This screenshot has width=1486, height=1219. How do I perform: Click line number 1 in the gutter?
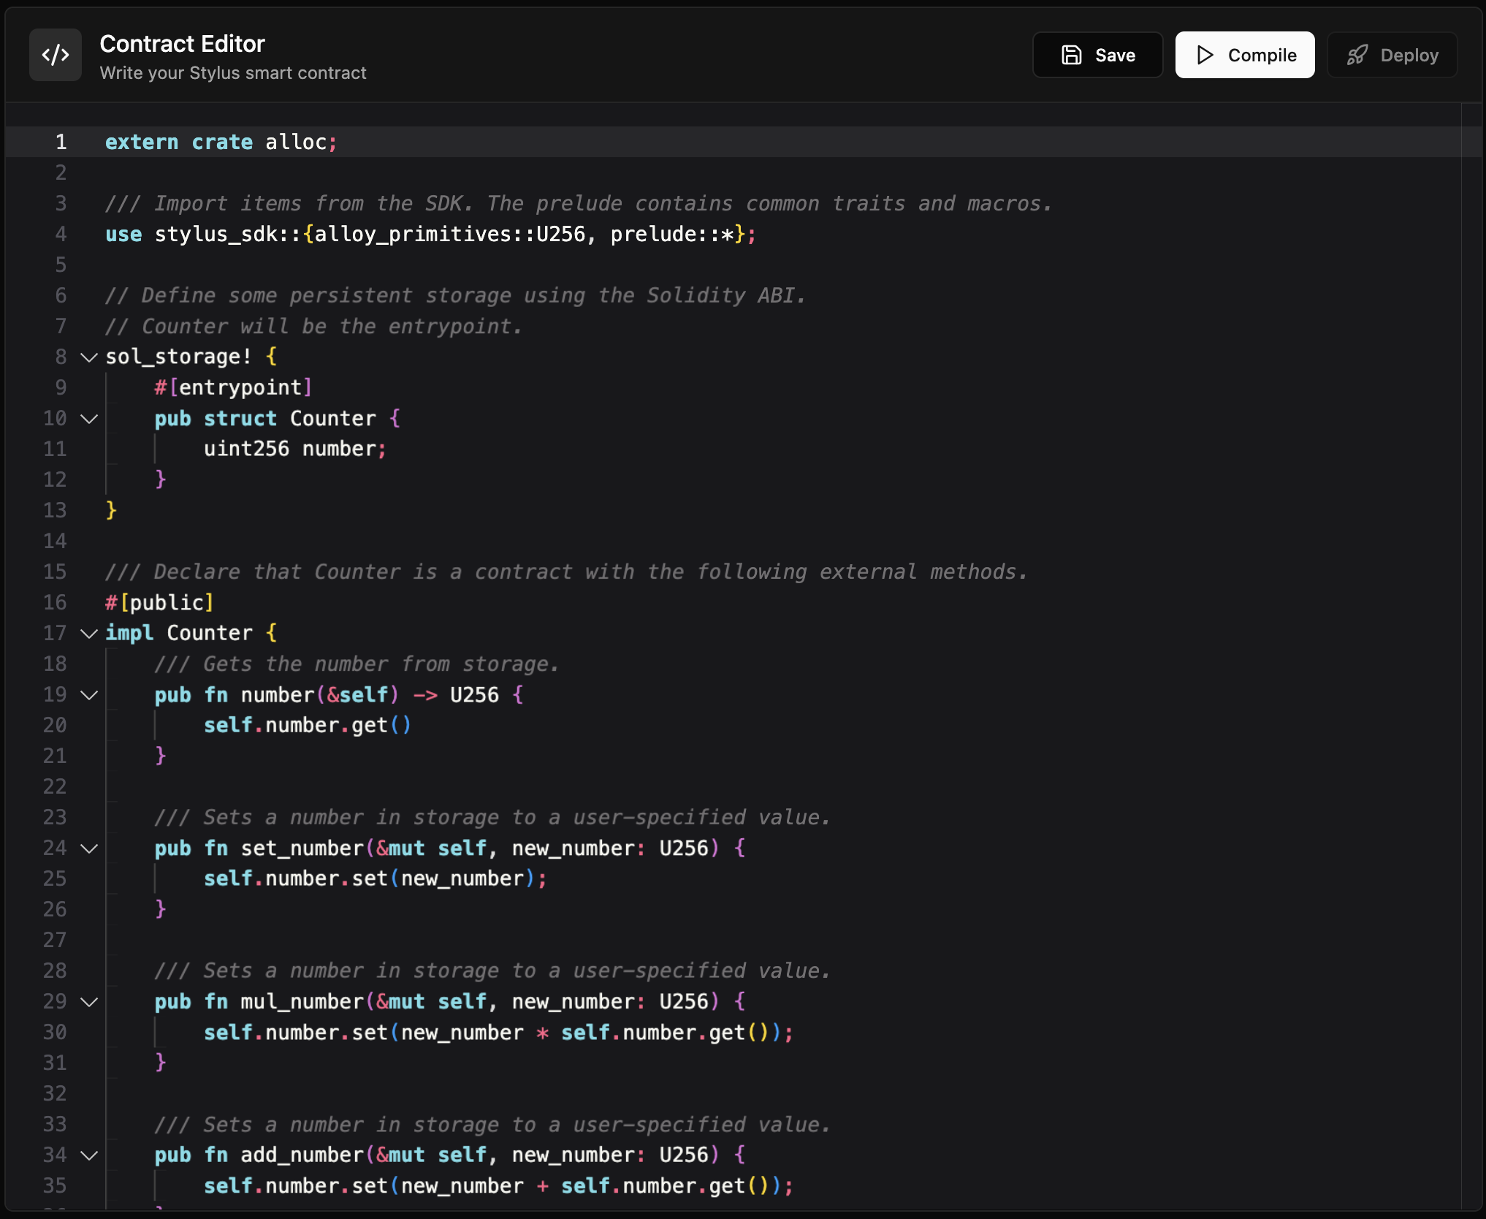61,142
